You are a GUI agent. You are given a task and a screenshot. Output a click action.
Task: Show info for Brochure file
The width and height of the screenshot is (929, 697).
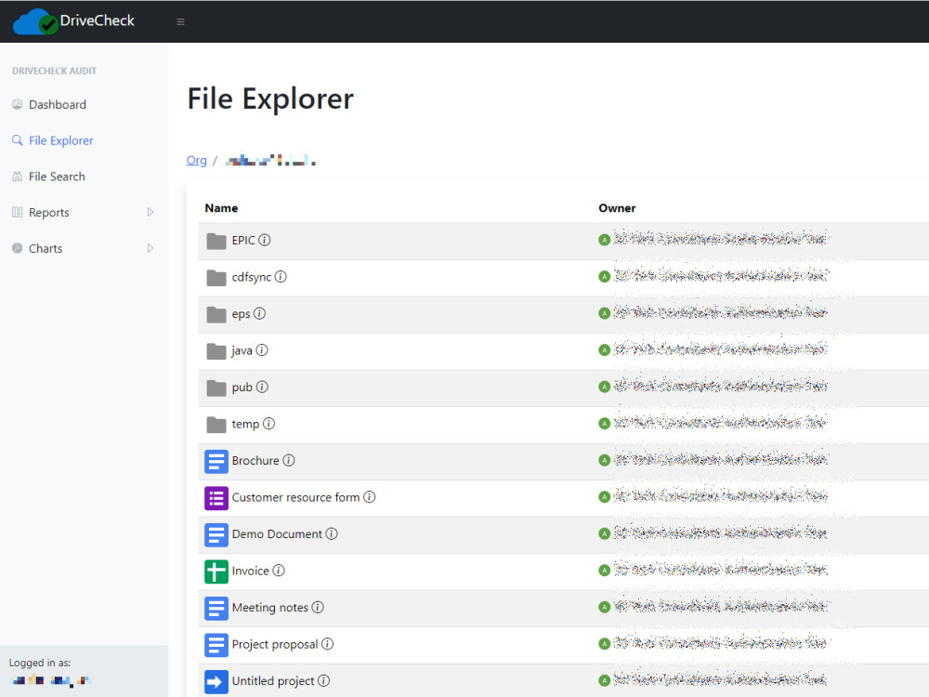[289, 461]
